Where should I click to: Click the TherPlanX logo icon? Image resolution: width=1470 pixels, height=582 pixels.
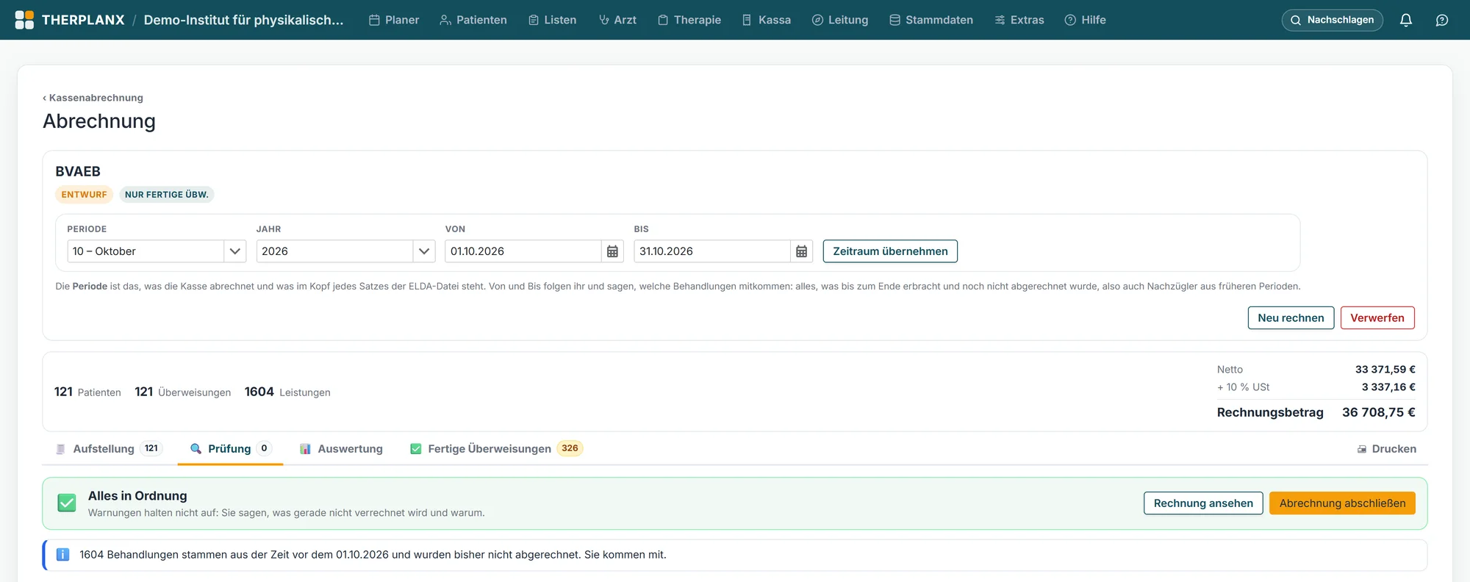(24, 20)
